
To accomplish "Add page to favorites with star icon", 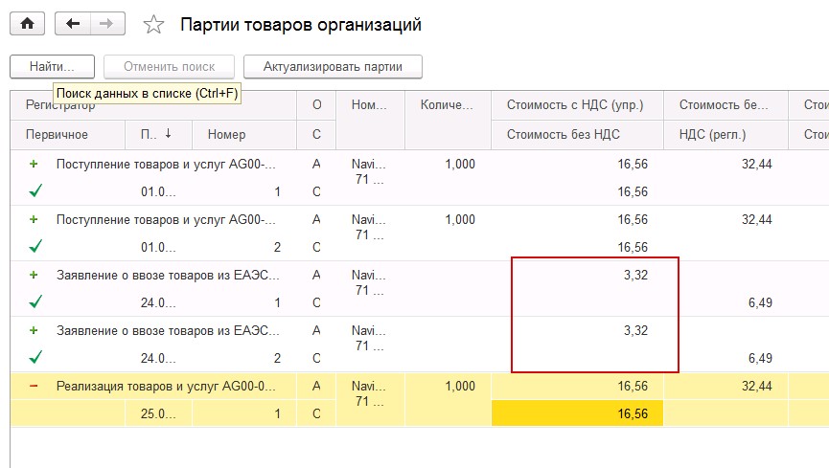I will (x=153, y=25).
